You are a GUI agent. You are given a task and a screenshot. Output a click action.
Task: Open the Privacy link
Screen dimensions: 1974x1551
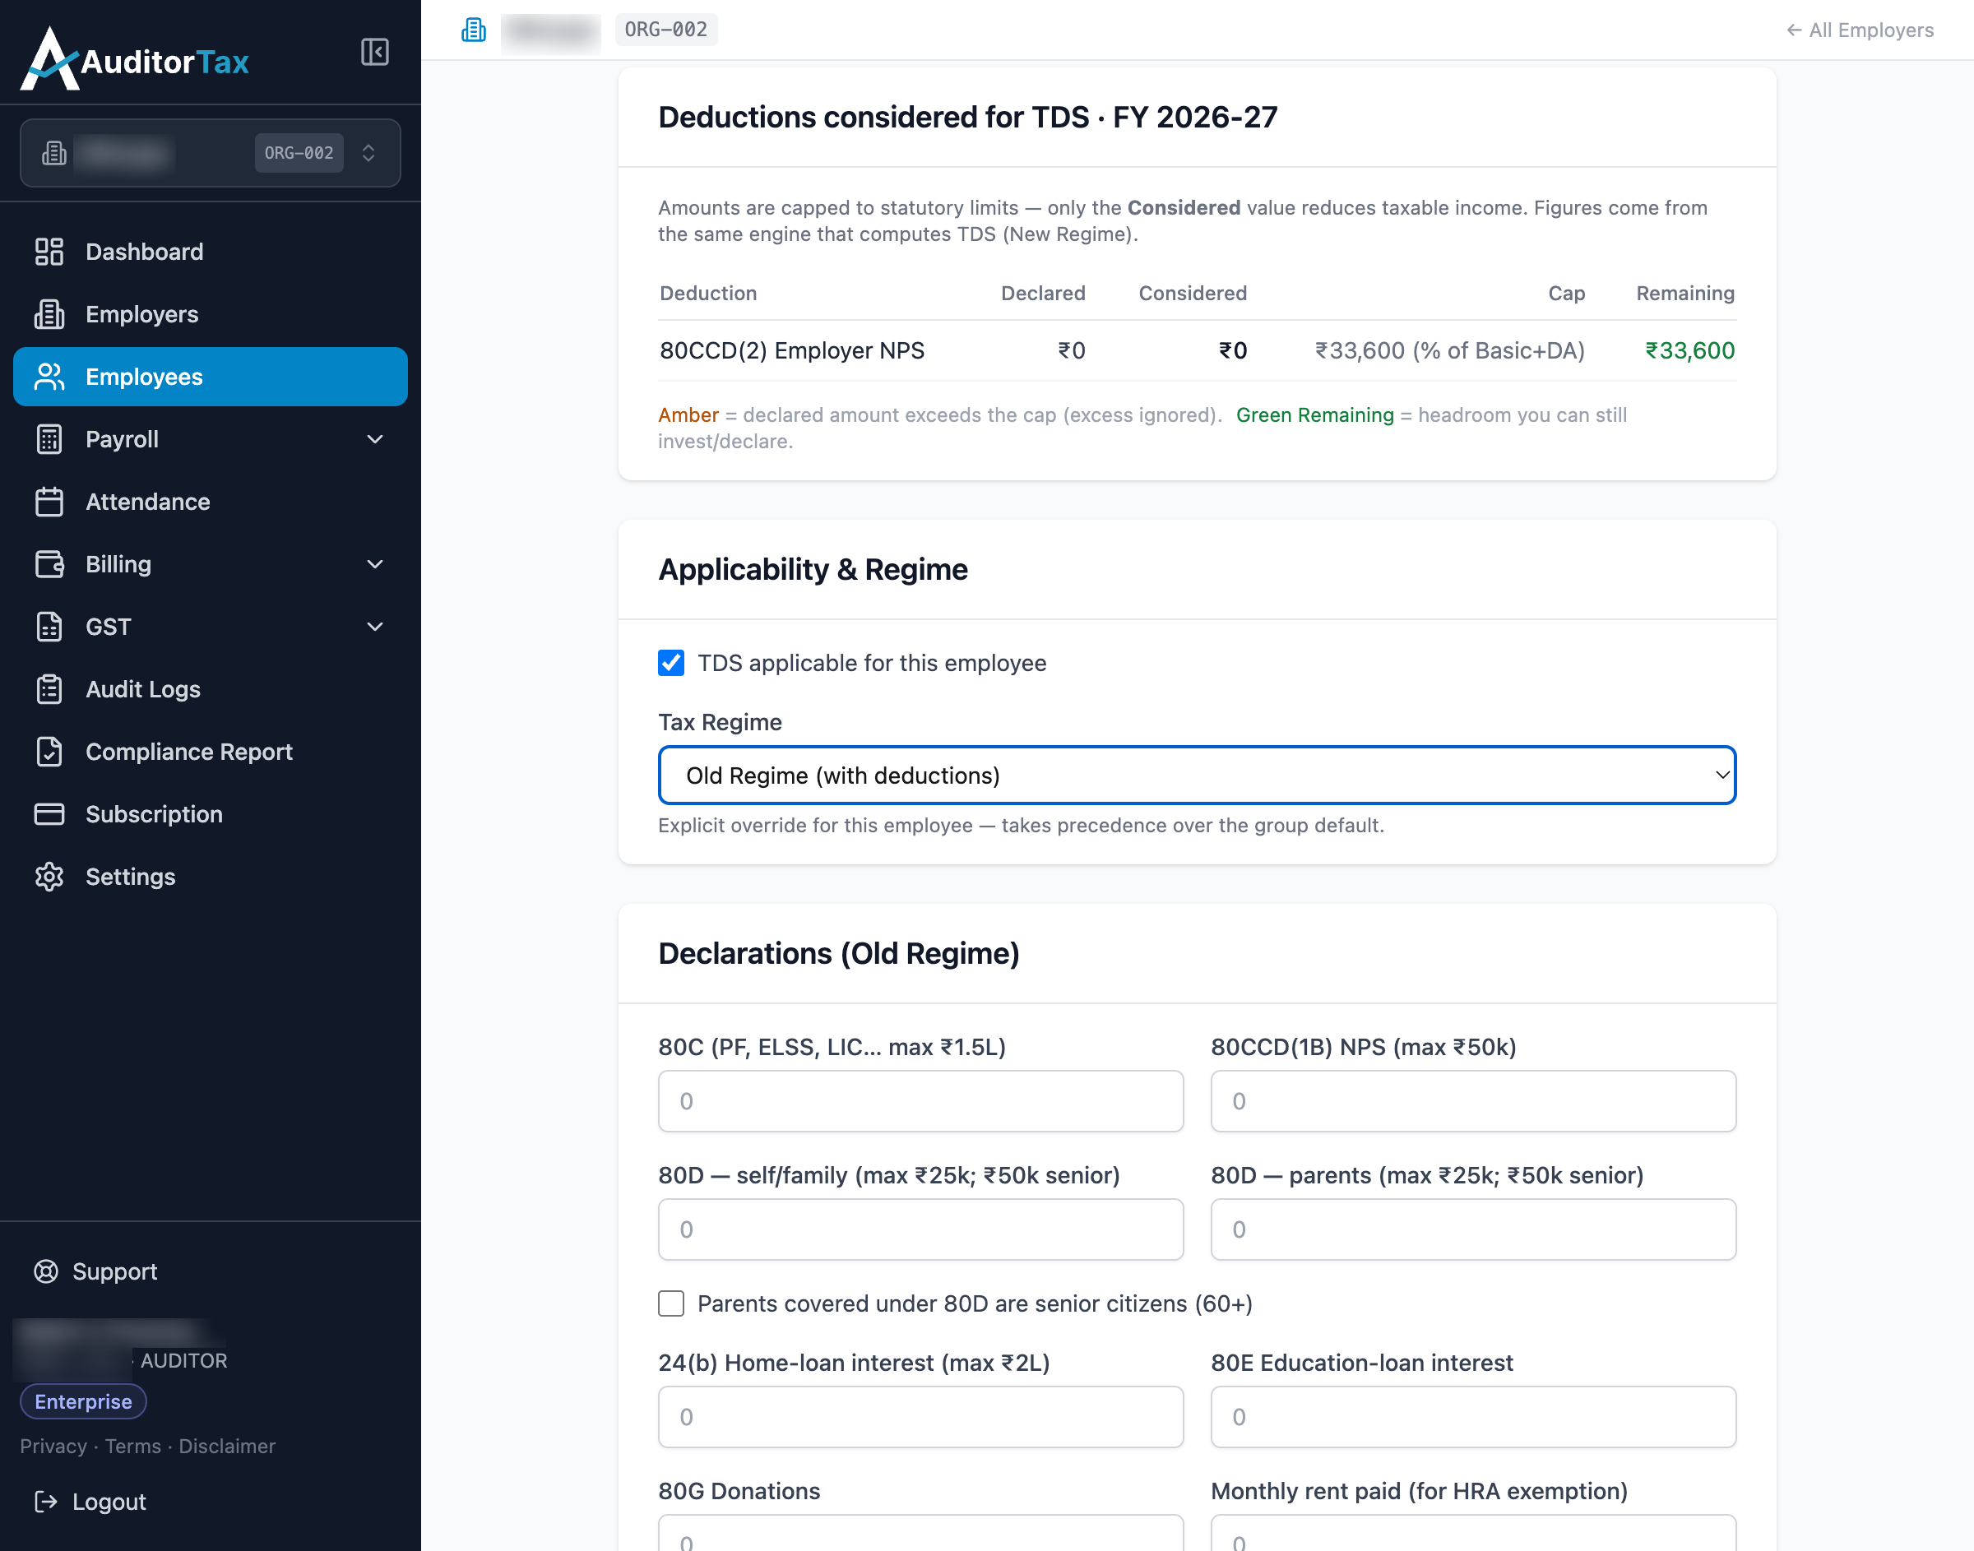coord(53,1446)
